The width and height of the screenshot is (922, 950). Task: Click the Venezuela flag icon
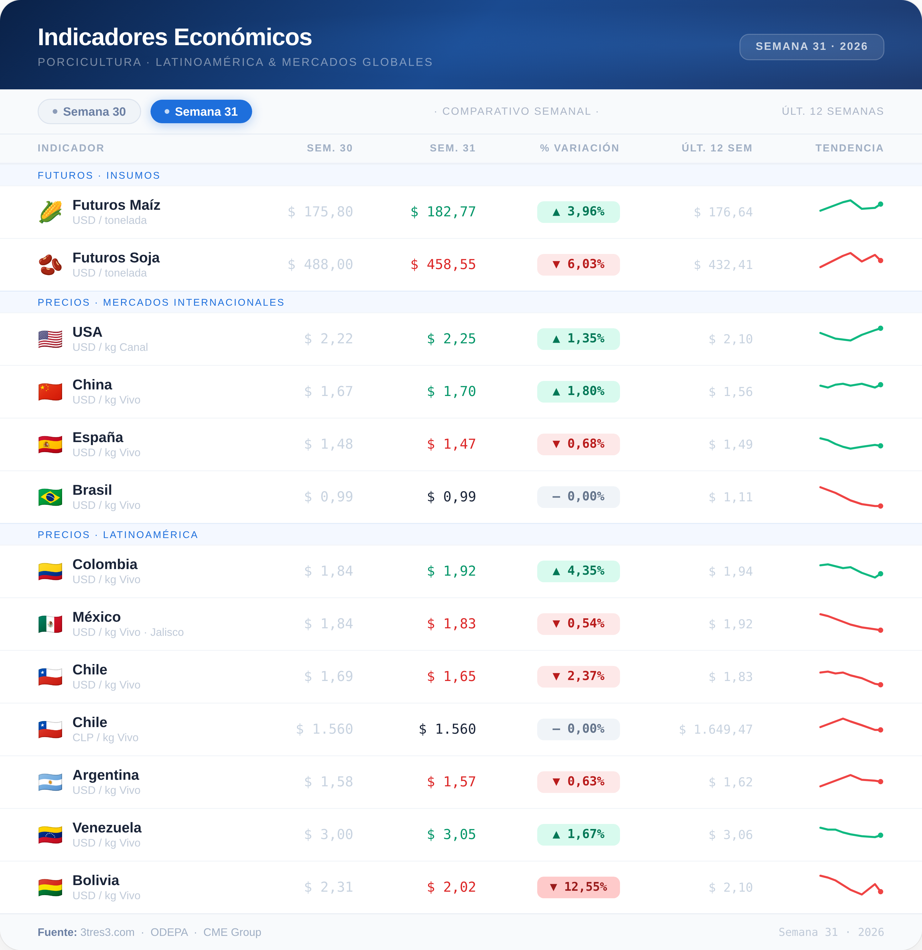[x=50, y=835]
